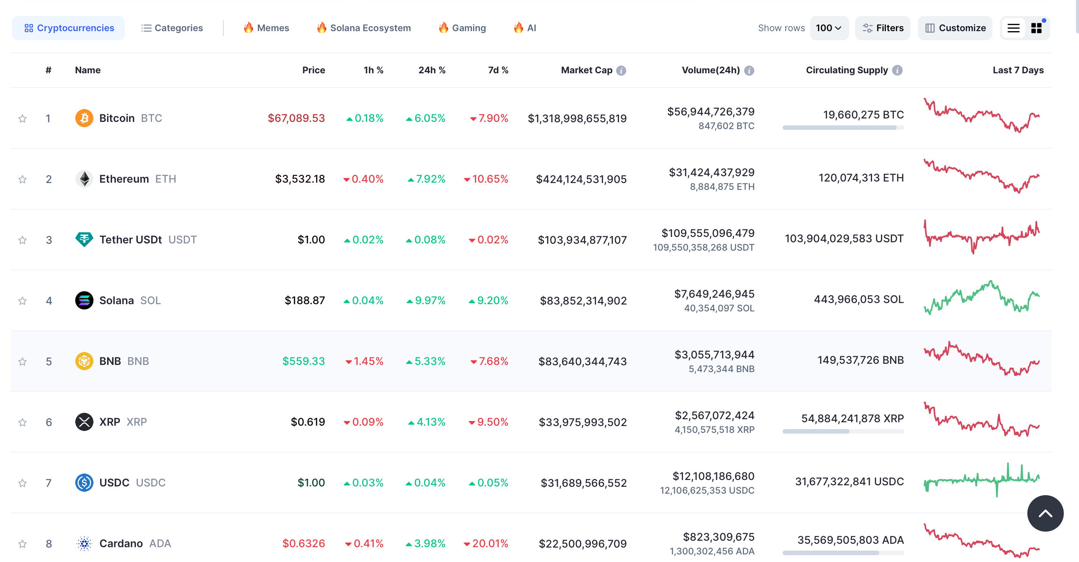Switch to grid view icon
The width and height of the screenshot is (1079, 562).
coord(1036,28)
